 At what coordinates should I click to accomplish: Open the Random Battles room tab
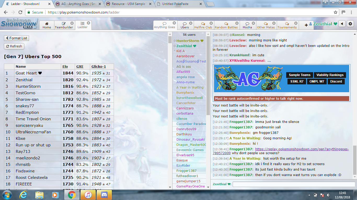226,25
